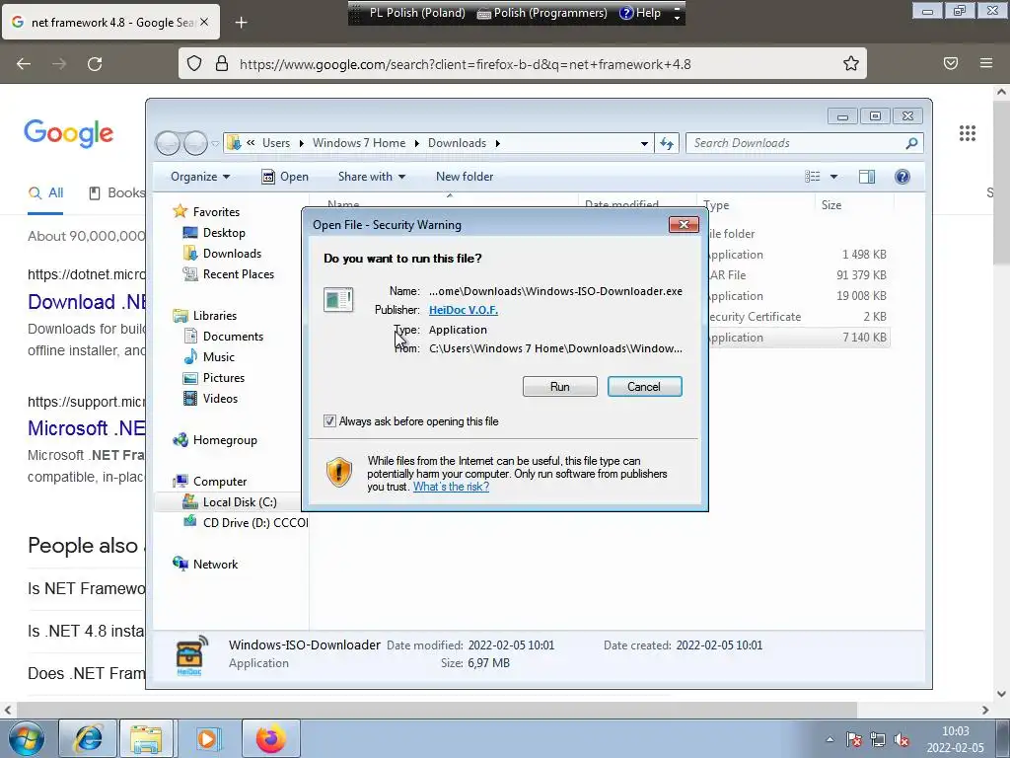Open the view options dropdown arrow
Screen dimensions: 1010x758
click(833, 177)
